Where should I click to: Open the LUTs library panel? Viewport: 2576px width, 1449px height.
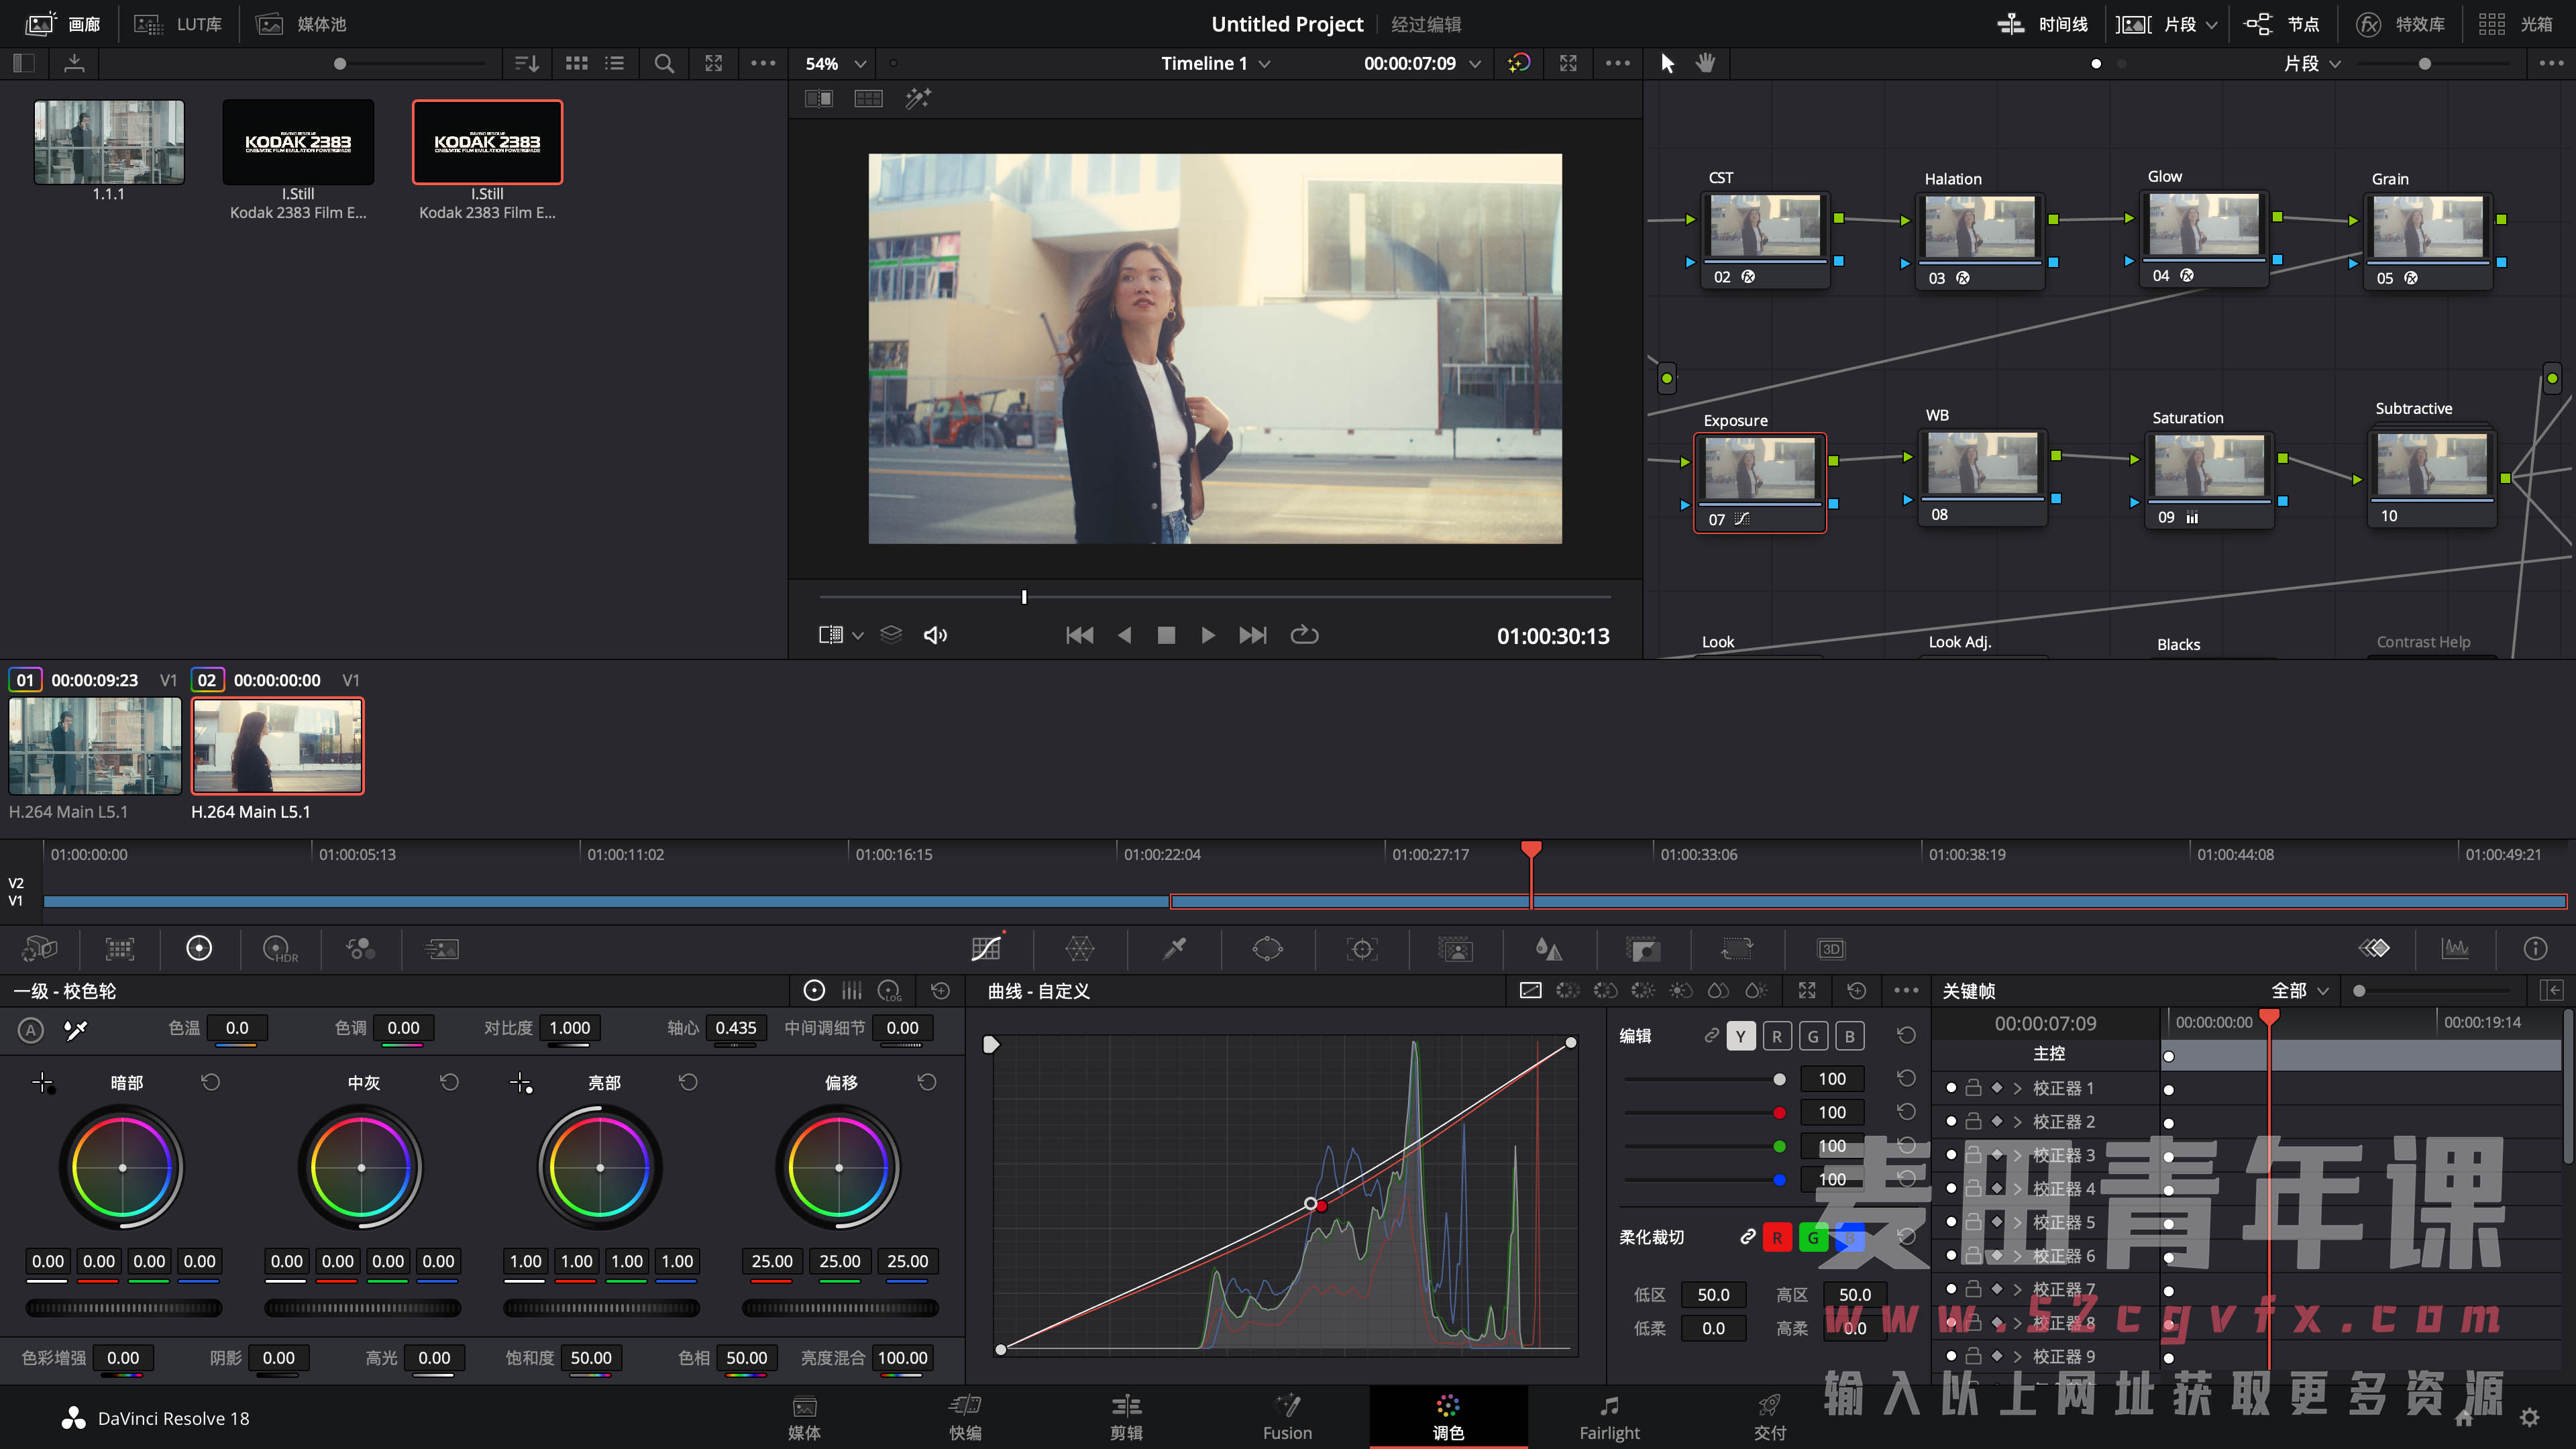pyautogui.click(x=178, y=24)
